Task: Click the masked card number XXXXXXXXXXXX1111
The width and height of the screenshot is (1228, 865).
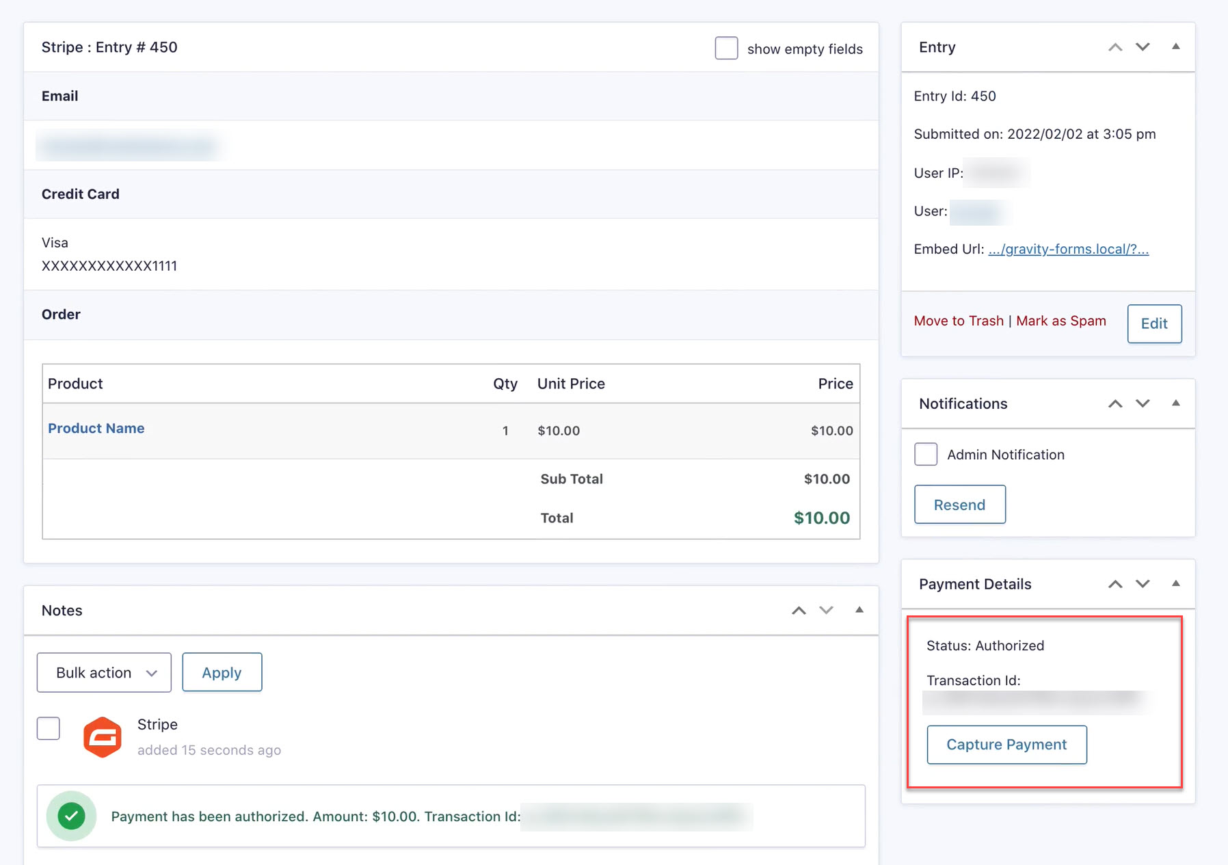Action: click(109, 266)
